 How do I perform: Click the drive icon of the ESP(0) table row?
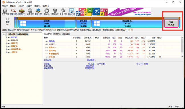click(47, 41)
